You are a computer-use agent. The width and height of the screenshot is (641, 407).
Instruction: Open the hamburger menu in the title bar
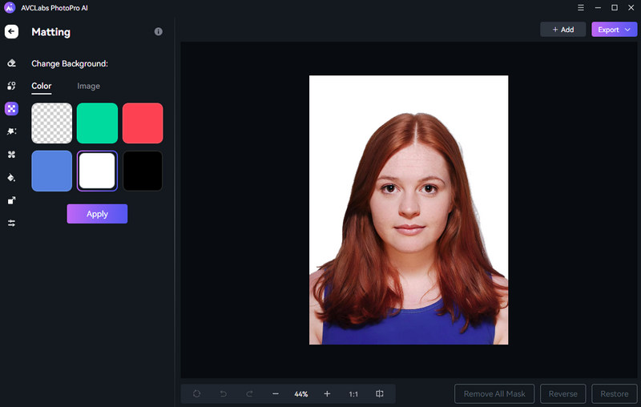click(x=580, y=7)
